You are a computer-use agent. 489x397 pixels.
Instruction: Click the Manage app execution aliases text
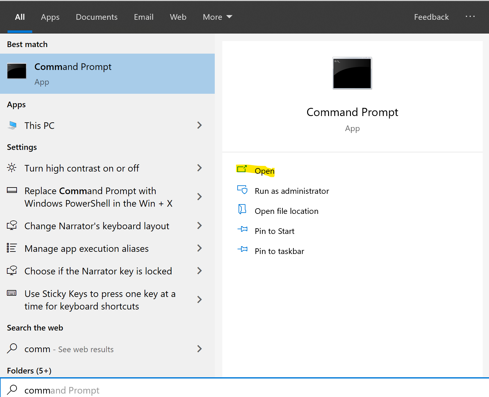click(86, 249)
